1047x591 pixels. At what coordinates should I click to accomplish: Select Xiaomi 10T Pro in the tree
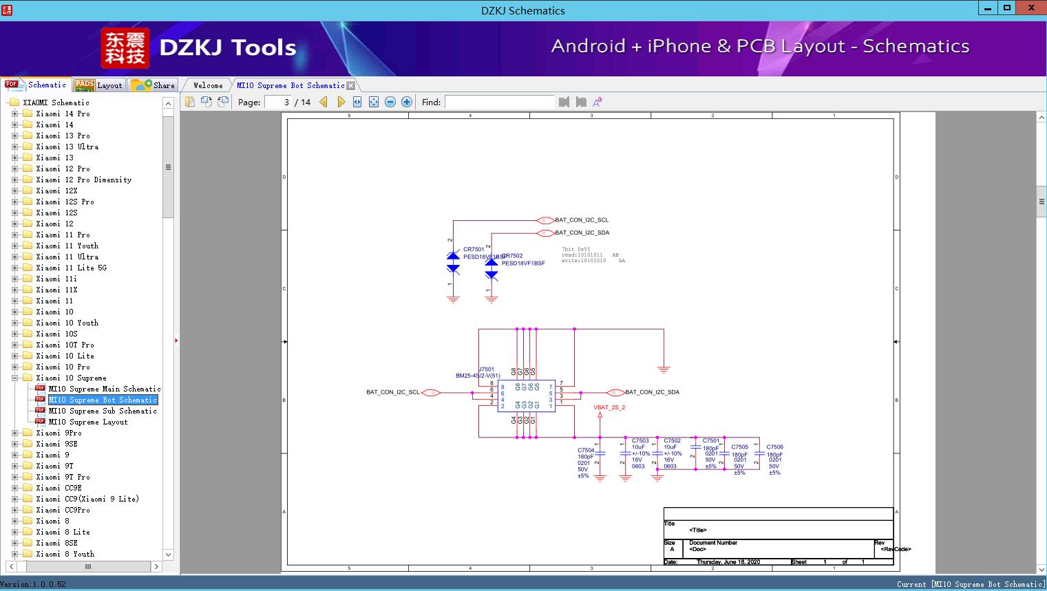(x=65, y=345)
